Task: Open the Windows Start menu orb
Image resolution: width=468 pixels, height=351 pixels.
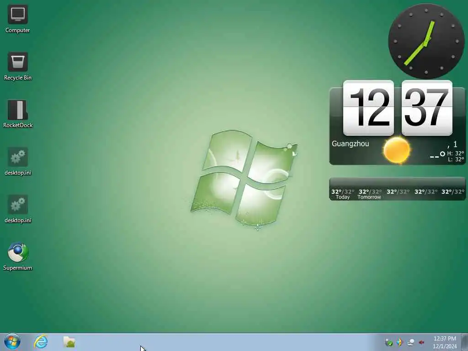Action: coord(12,342)
